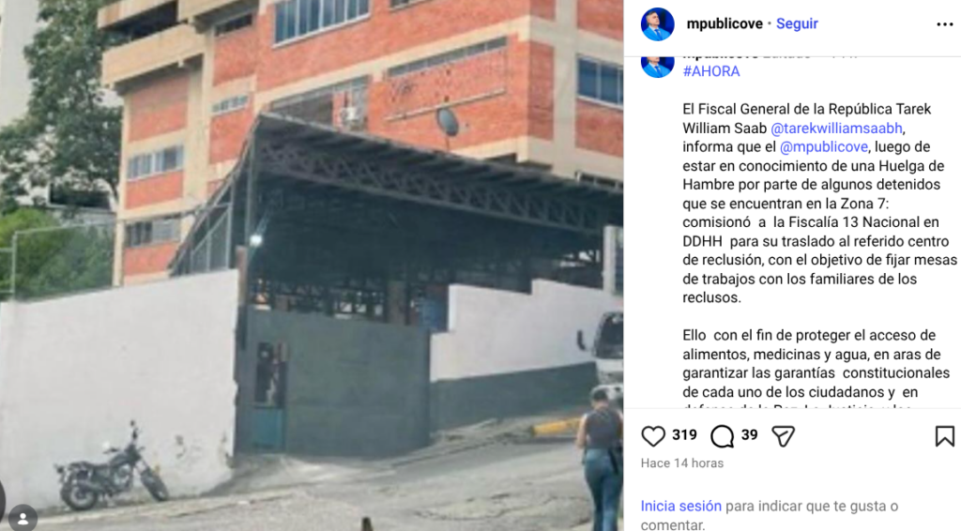Screen dimensions: 961x531
Task: Like the post with heart icon
Action: coord(653,436)
